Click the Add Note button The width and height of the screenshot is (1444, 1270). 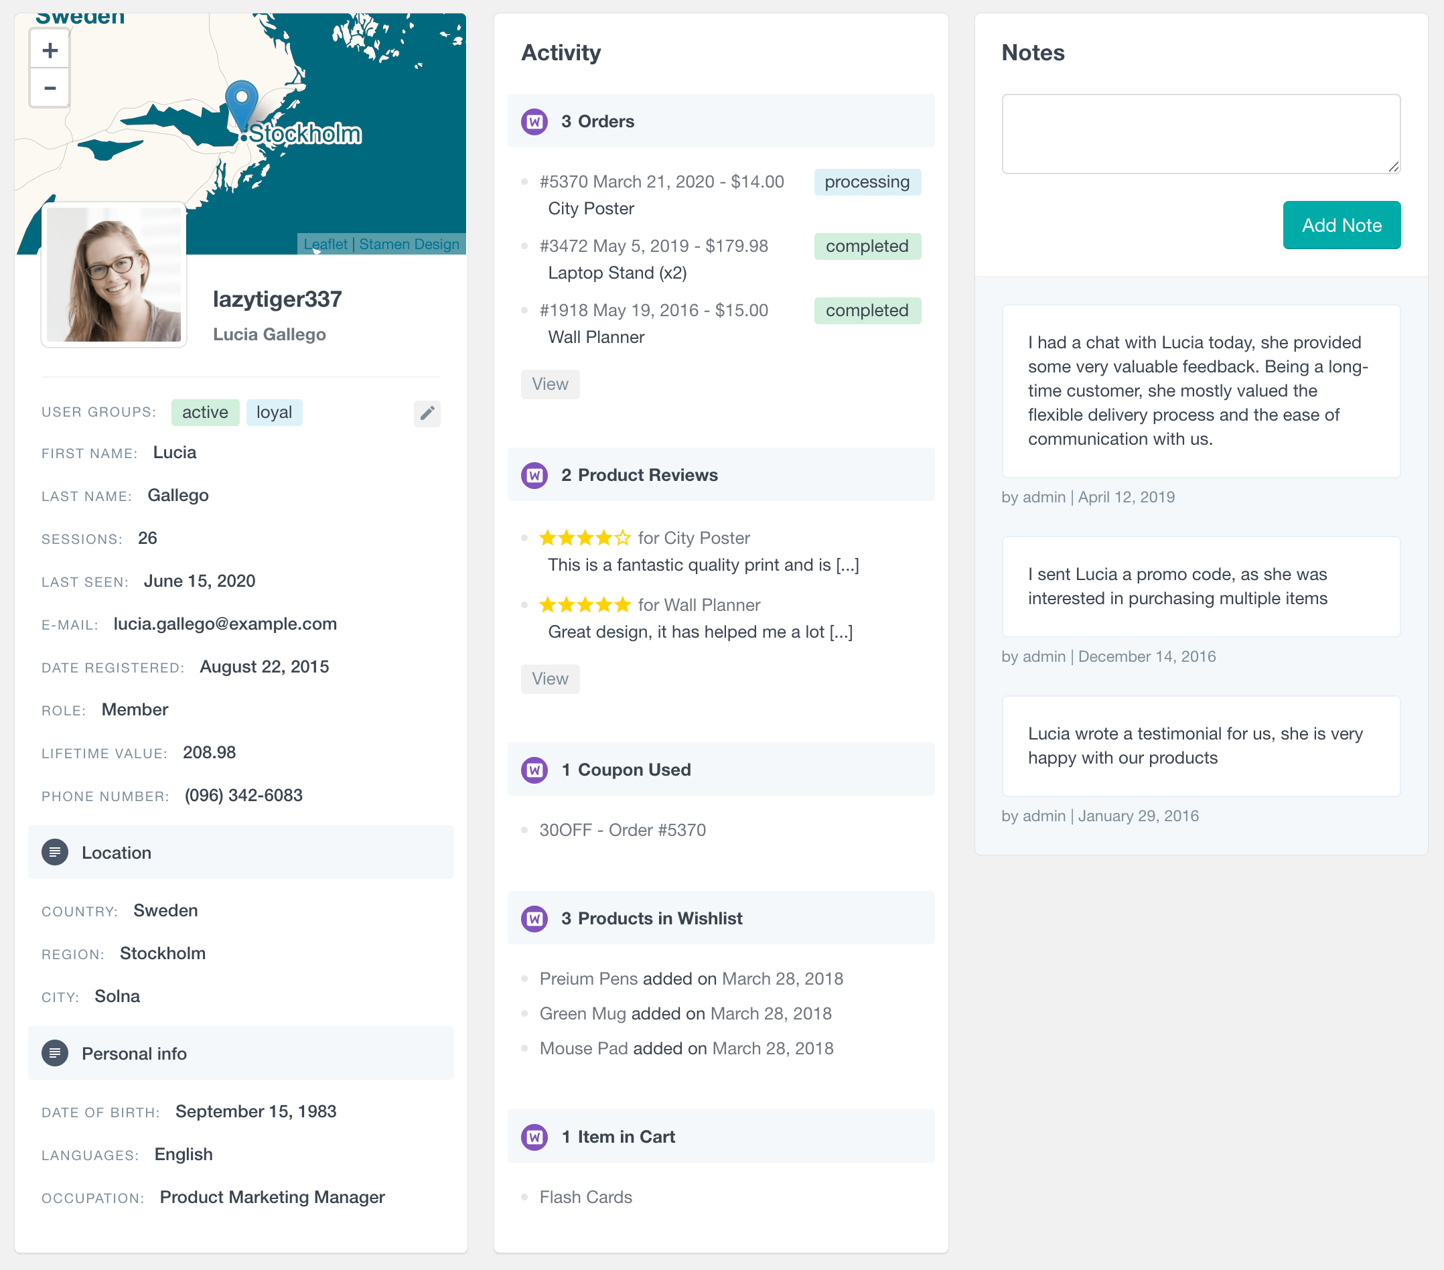click(x=1341, y=225)
